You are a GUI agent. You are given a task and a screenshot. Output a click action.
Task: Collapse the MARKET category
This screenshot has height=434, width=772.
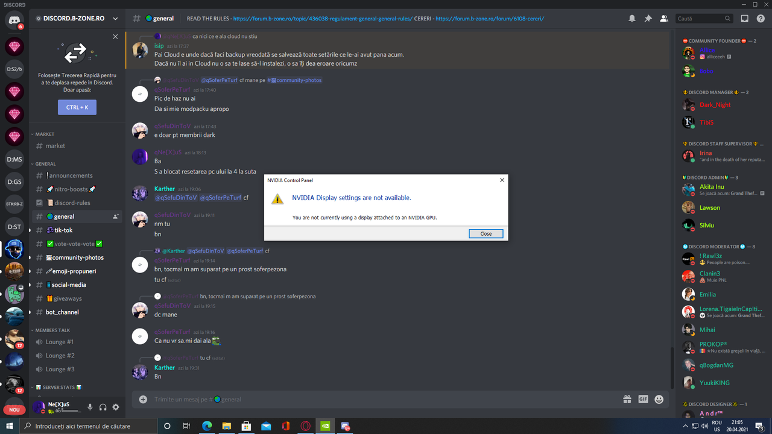pos(45,134)
